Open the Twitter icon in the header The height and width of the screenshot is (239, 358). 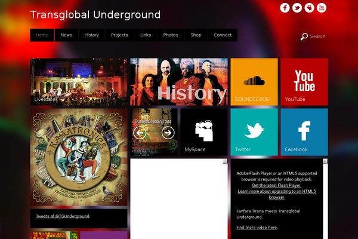tap(297, 8)
